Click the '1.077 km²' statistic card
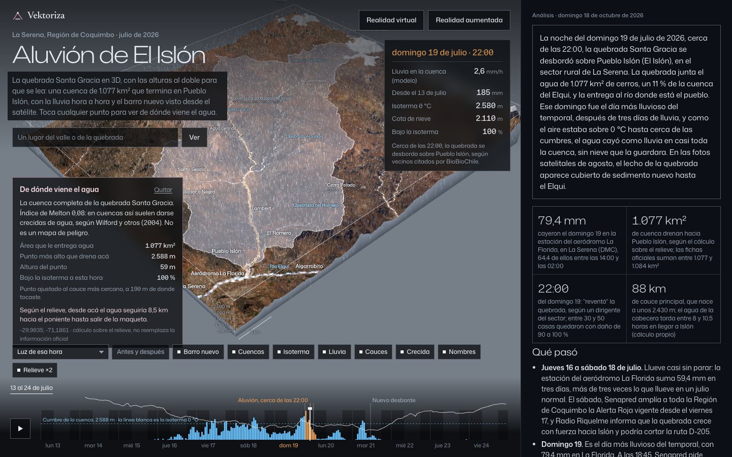The image size is (732, 457). 674,241
